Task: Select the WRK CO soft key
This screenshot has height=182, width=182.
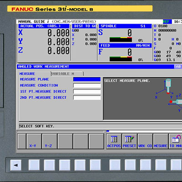Action: point(145,141)
